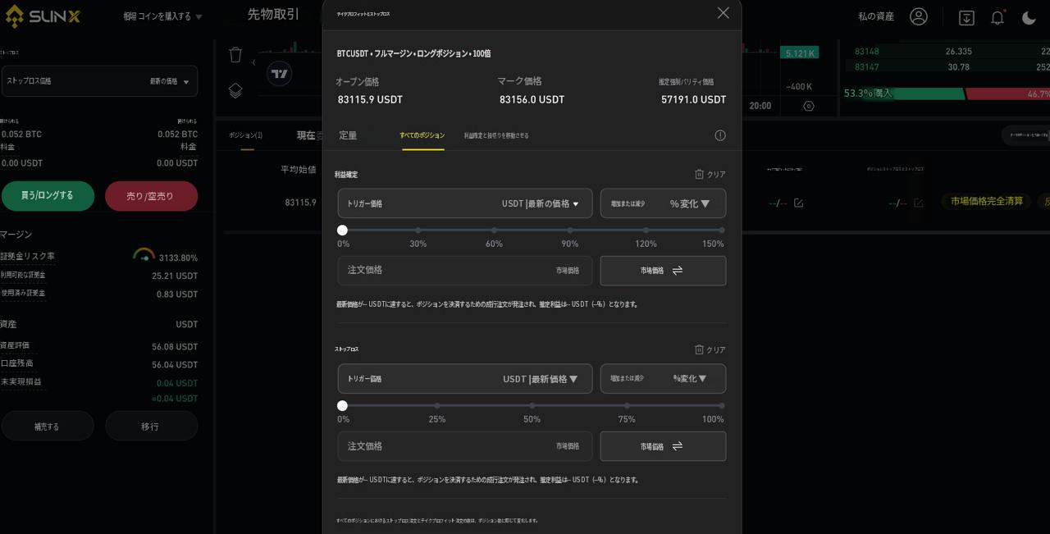Click the trash icon to clear 利益確定

[699, 174]
